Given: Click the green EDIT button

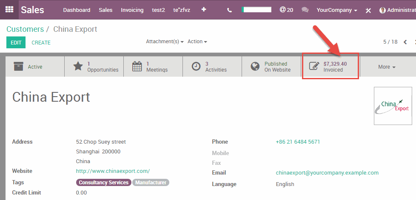Looking at the screenshot, I should coord(16,42).
